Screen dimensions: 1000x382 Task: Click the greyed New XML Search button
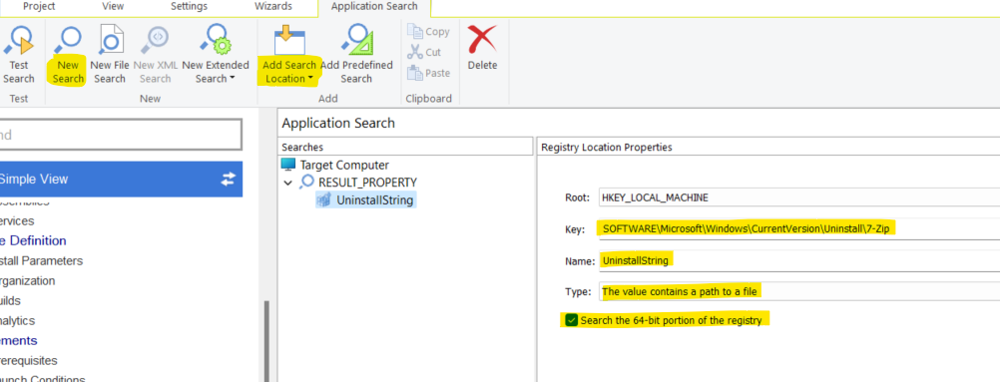156,55
